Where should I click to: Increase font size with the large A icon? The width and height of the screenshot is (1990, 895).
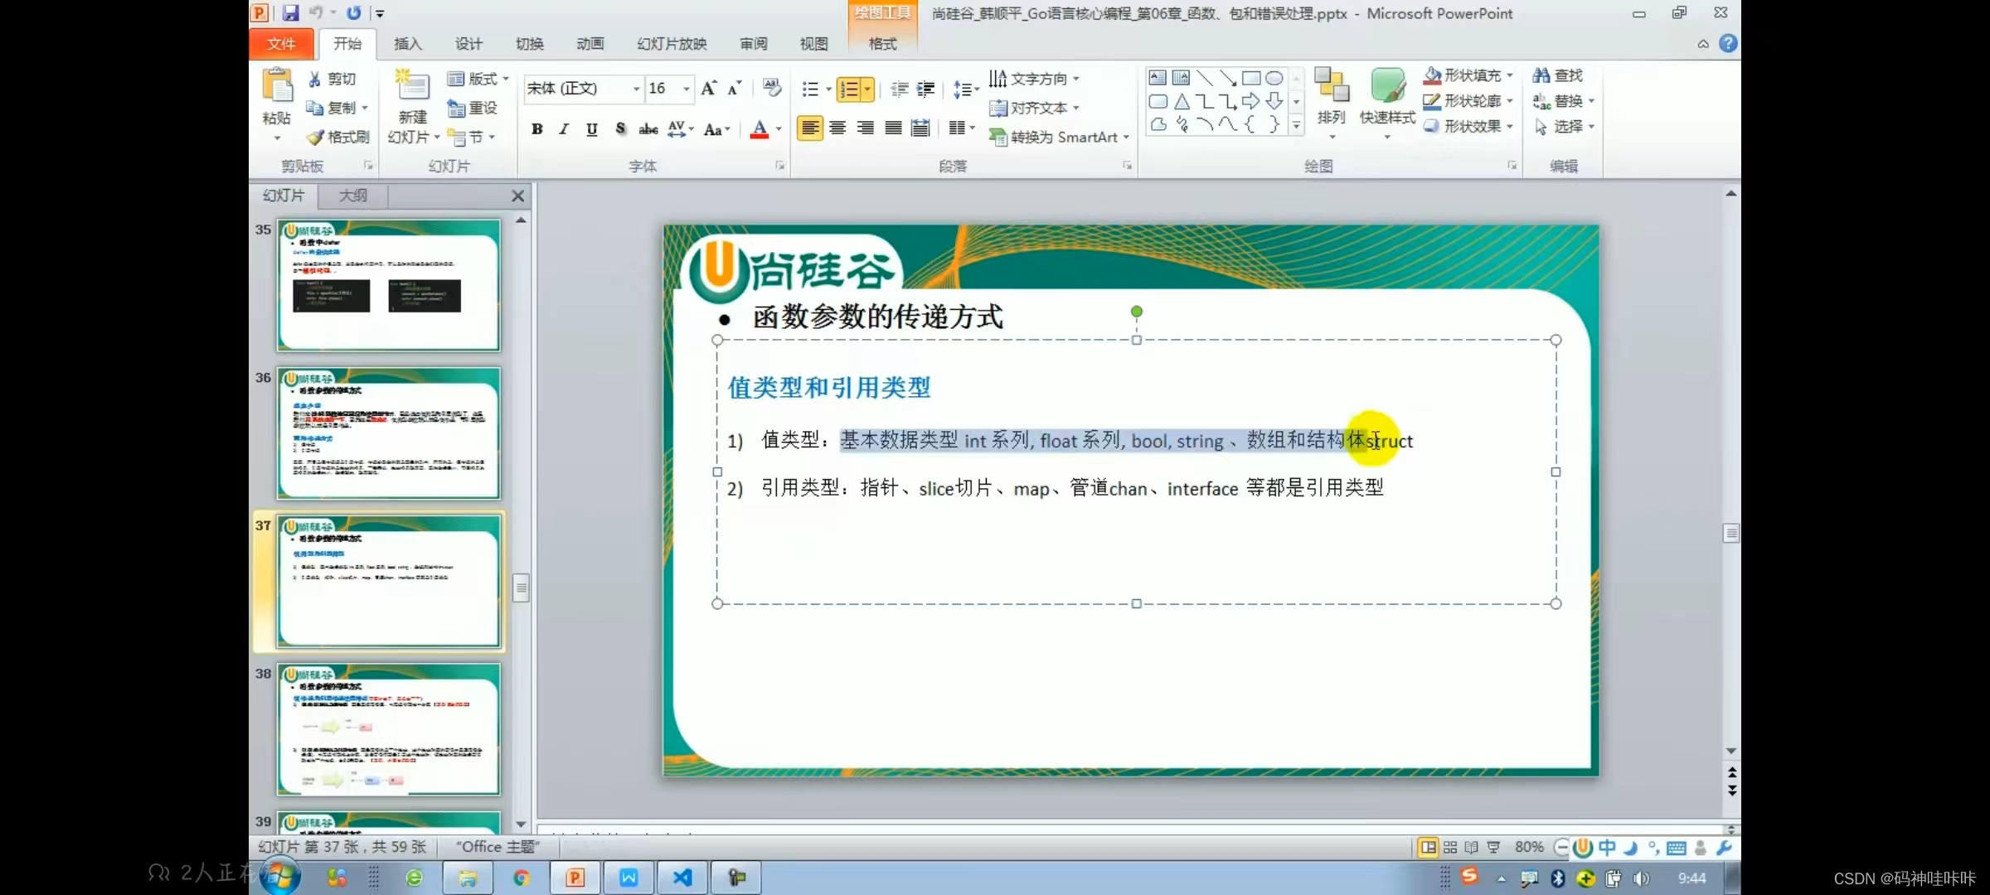pyautogui.click(x=708, y=88)
